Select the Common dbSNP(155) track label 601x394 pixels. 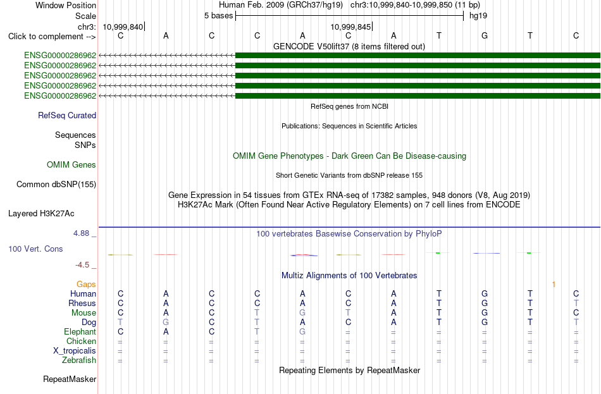(x=56, y=185)
